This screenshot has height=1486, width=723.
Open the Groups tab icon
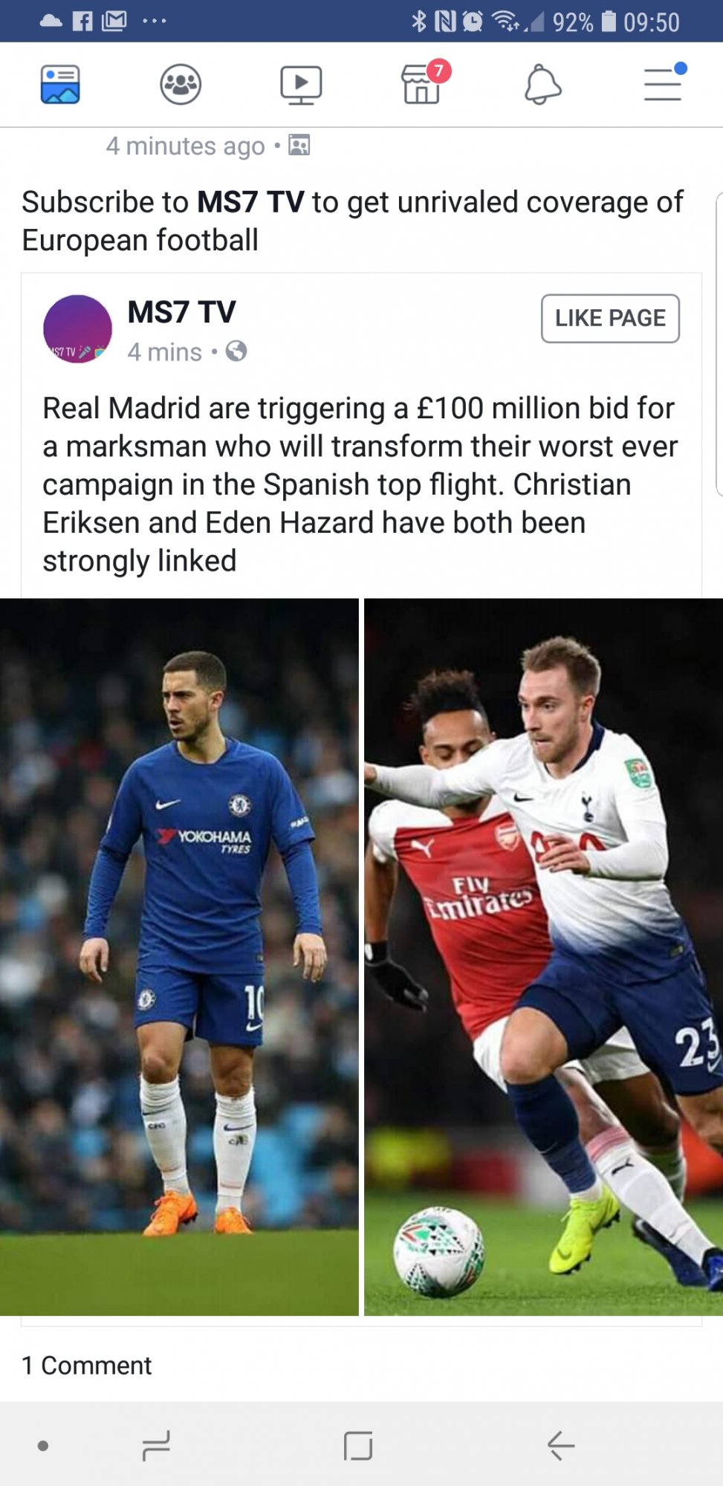[181, 84]
